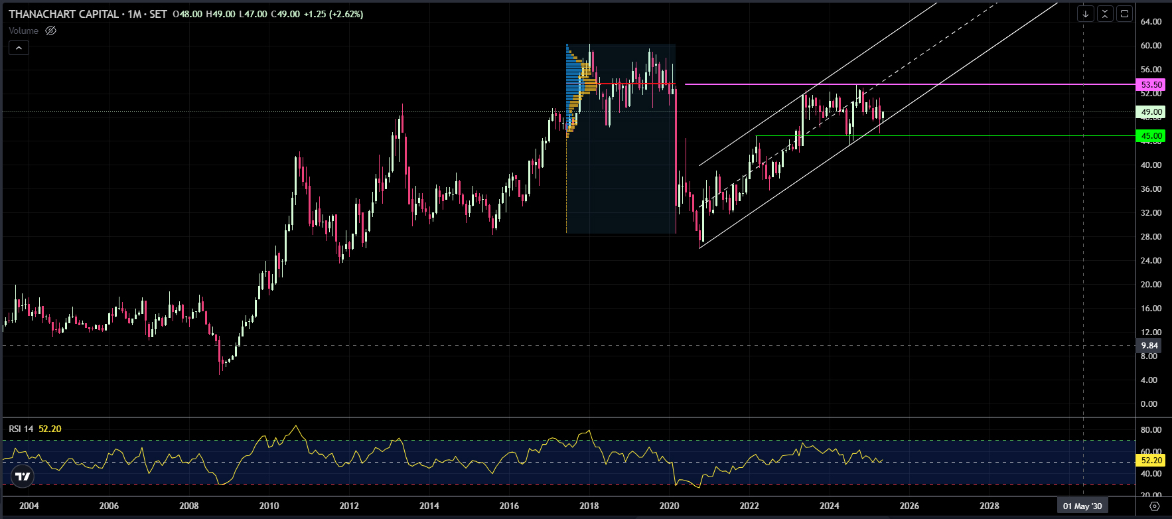Click the 24.00 price axis value

(1151, 260)
